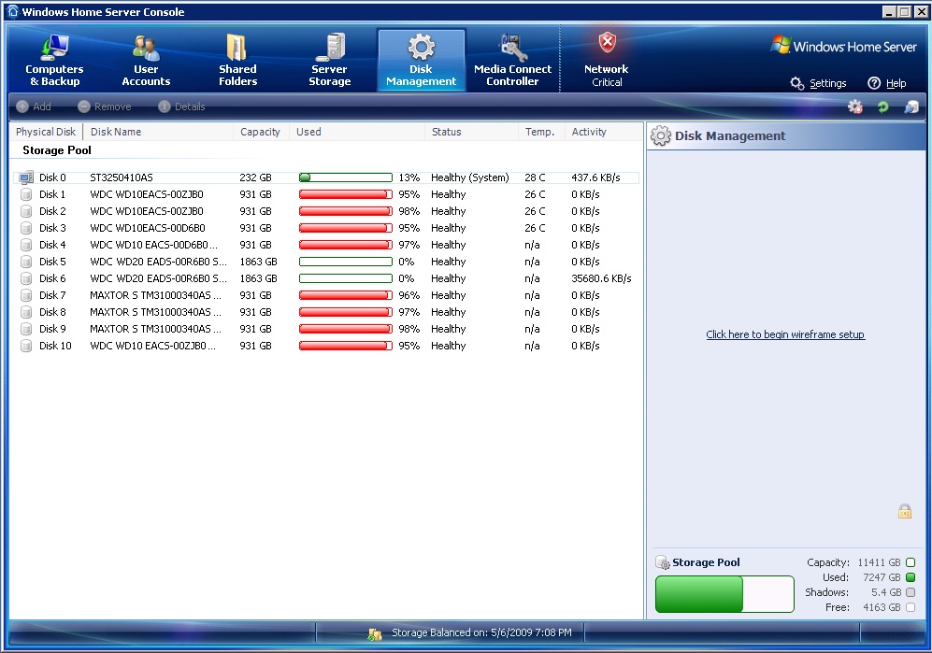Open the Media Connect Controller section
932x653 pixels.
[x=512, y=60]
